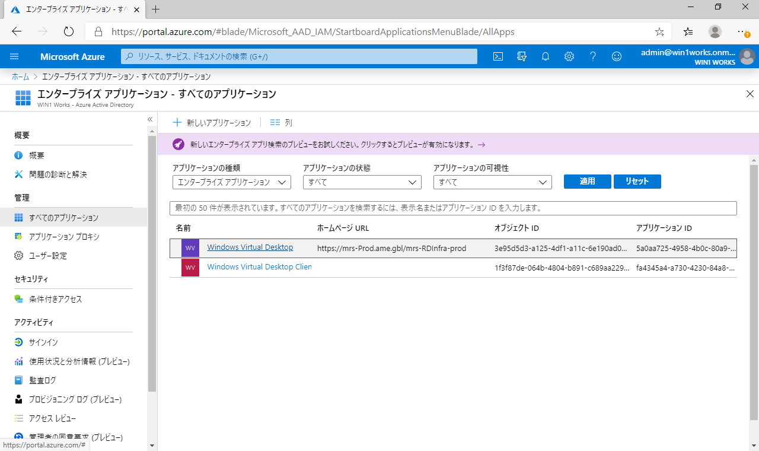Expand the アプリケーションの状態 dropdown
This screenshot has width=759, height=451.
click(362, 182)
